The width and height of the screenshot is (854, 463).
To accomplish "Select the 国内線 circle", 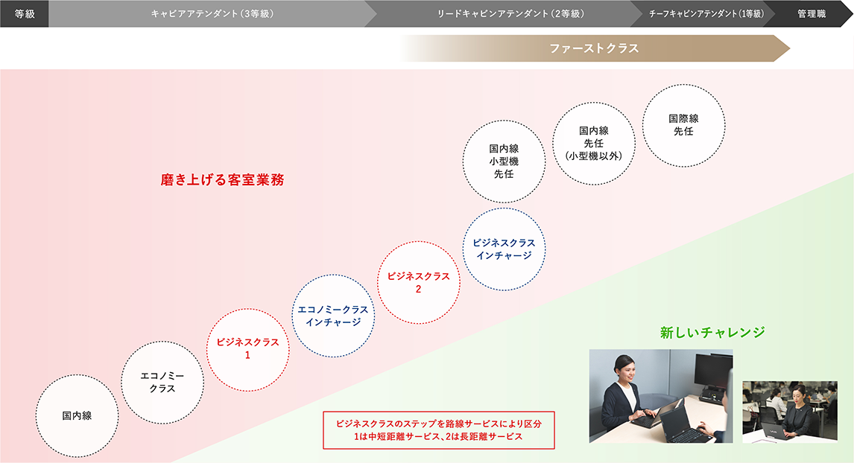I will [x=77, y=415].
